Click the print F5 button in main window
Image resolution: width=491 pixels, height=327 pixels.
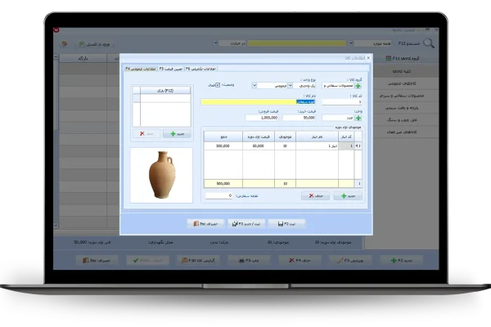[x=249, y=260]
